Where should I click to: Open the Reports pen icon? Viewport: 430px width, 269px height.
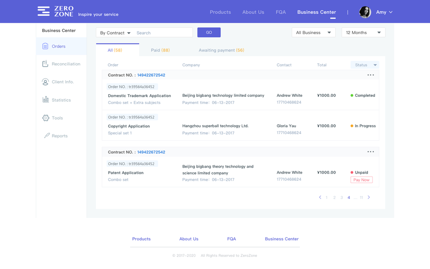(47, 135)
